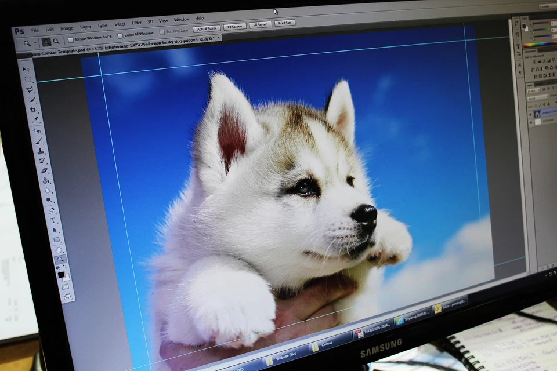Select the Crop tool
Screen dimensions: 557x371
pyautogui.click(x=33, y=110)
